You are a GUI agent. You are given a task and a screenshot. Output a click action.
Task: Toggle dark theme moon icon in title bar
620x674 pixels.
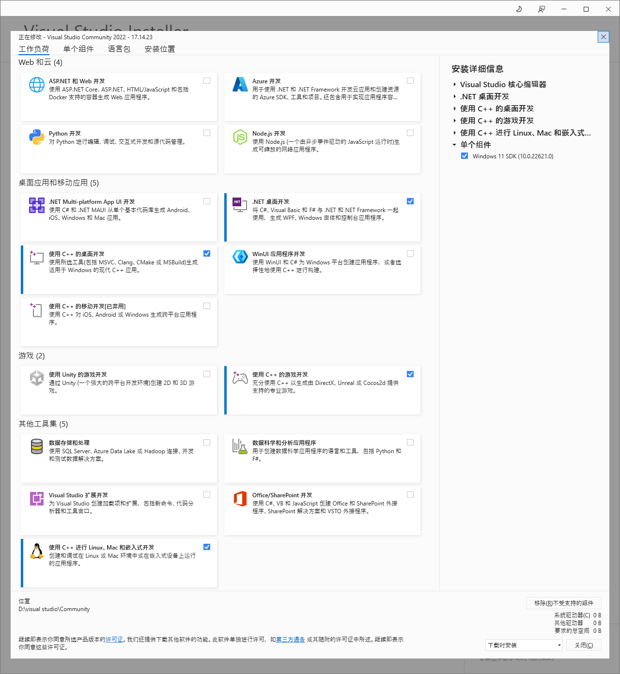pyautogui.click(x=519, y=9)
